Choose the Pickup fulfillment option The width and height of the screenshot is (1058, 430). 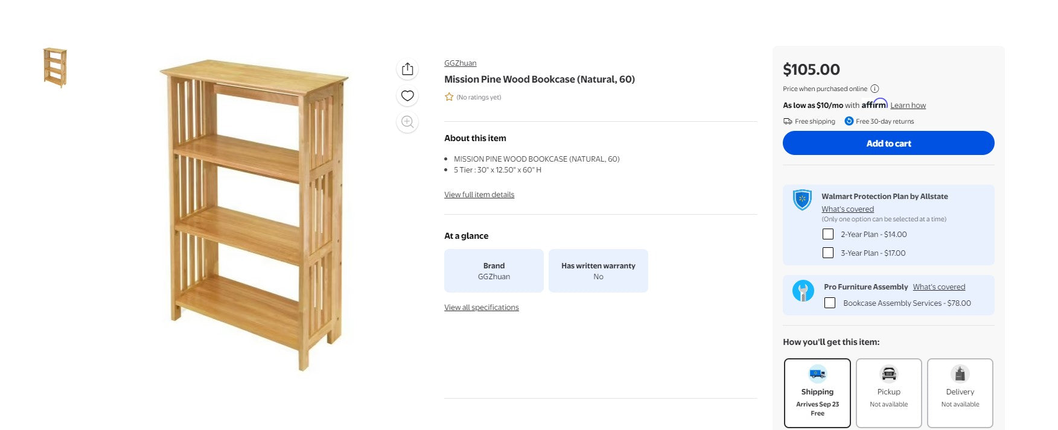(x=888, y=393)
